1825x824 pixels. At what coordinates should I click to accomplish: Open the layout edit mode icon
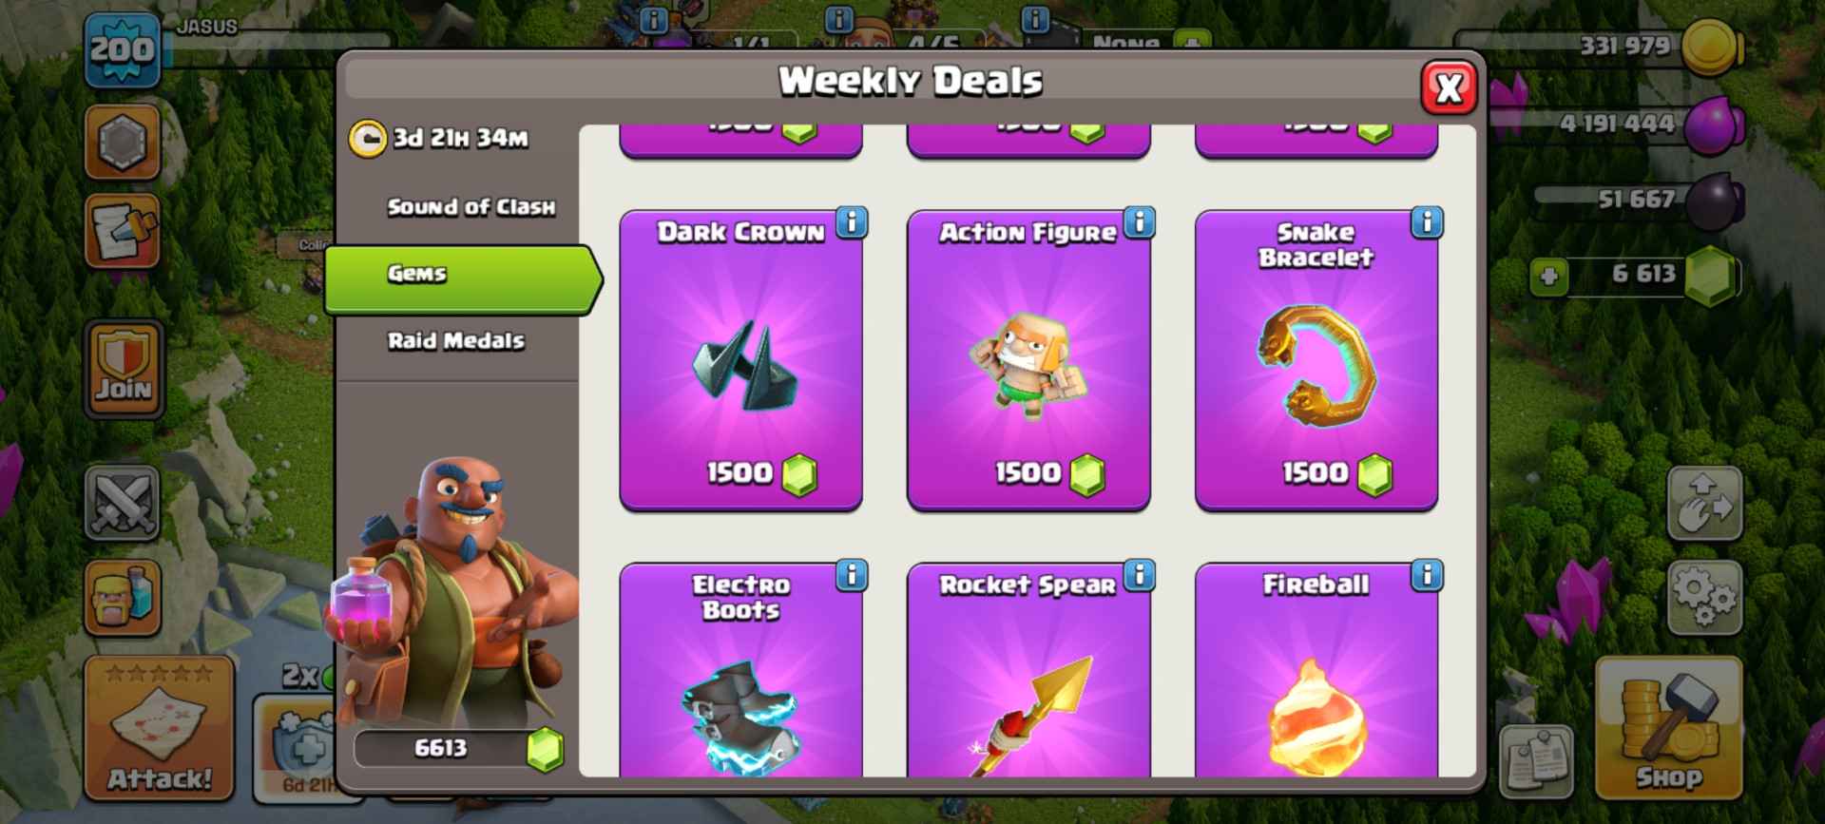pos(1704,503)
